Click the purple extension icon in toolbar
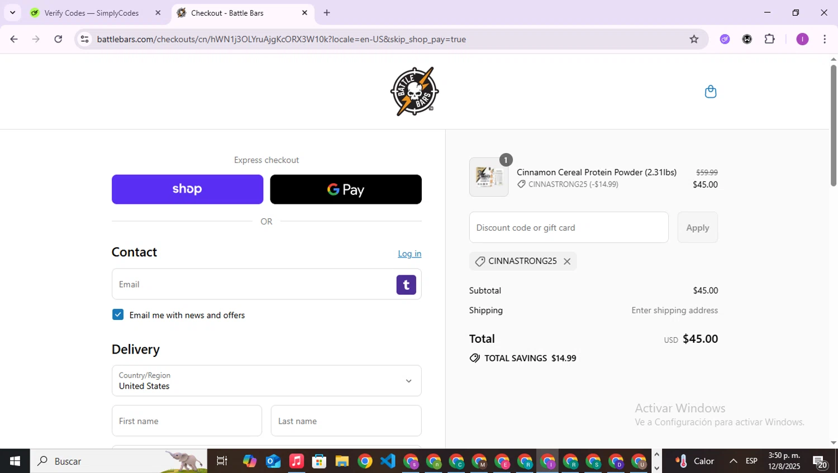The image size is (838, 473). [x=725, y=39]
